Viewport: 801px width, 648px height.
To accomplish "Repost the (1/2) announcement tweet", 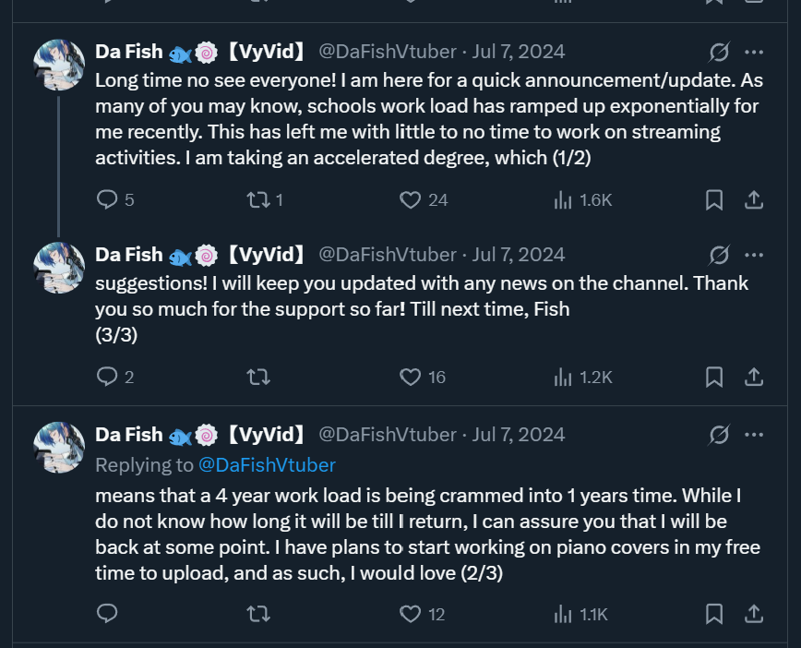I will (x=259, y=199).
